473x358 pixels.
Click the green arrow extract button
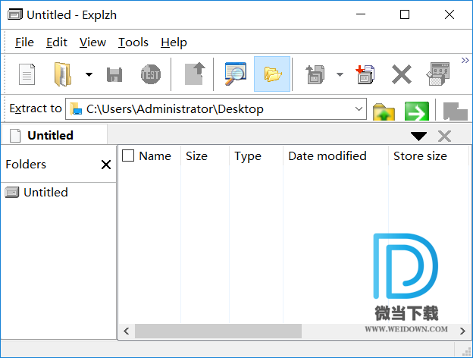417,111
